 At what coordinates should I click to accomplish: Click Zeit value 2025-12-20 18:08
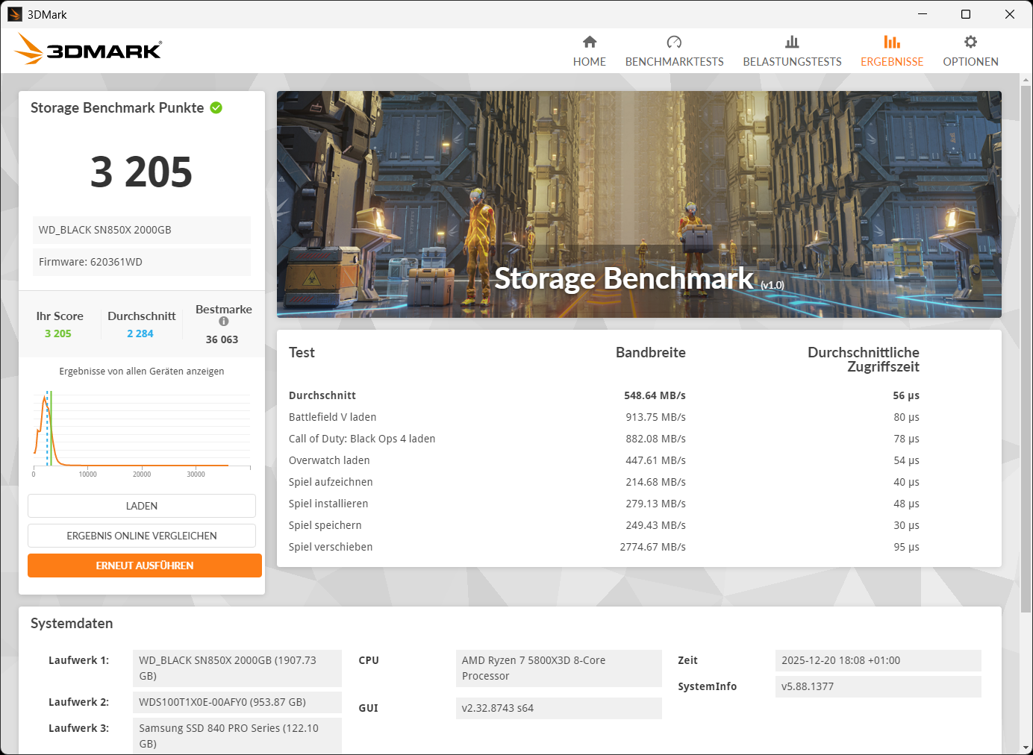878,660
